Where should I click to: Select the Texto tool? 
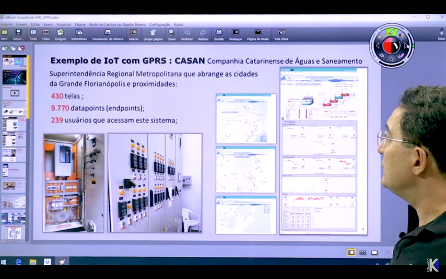pos(33,34)
